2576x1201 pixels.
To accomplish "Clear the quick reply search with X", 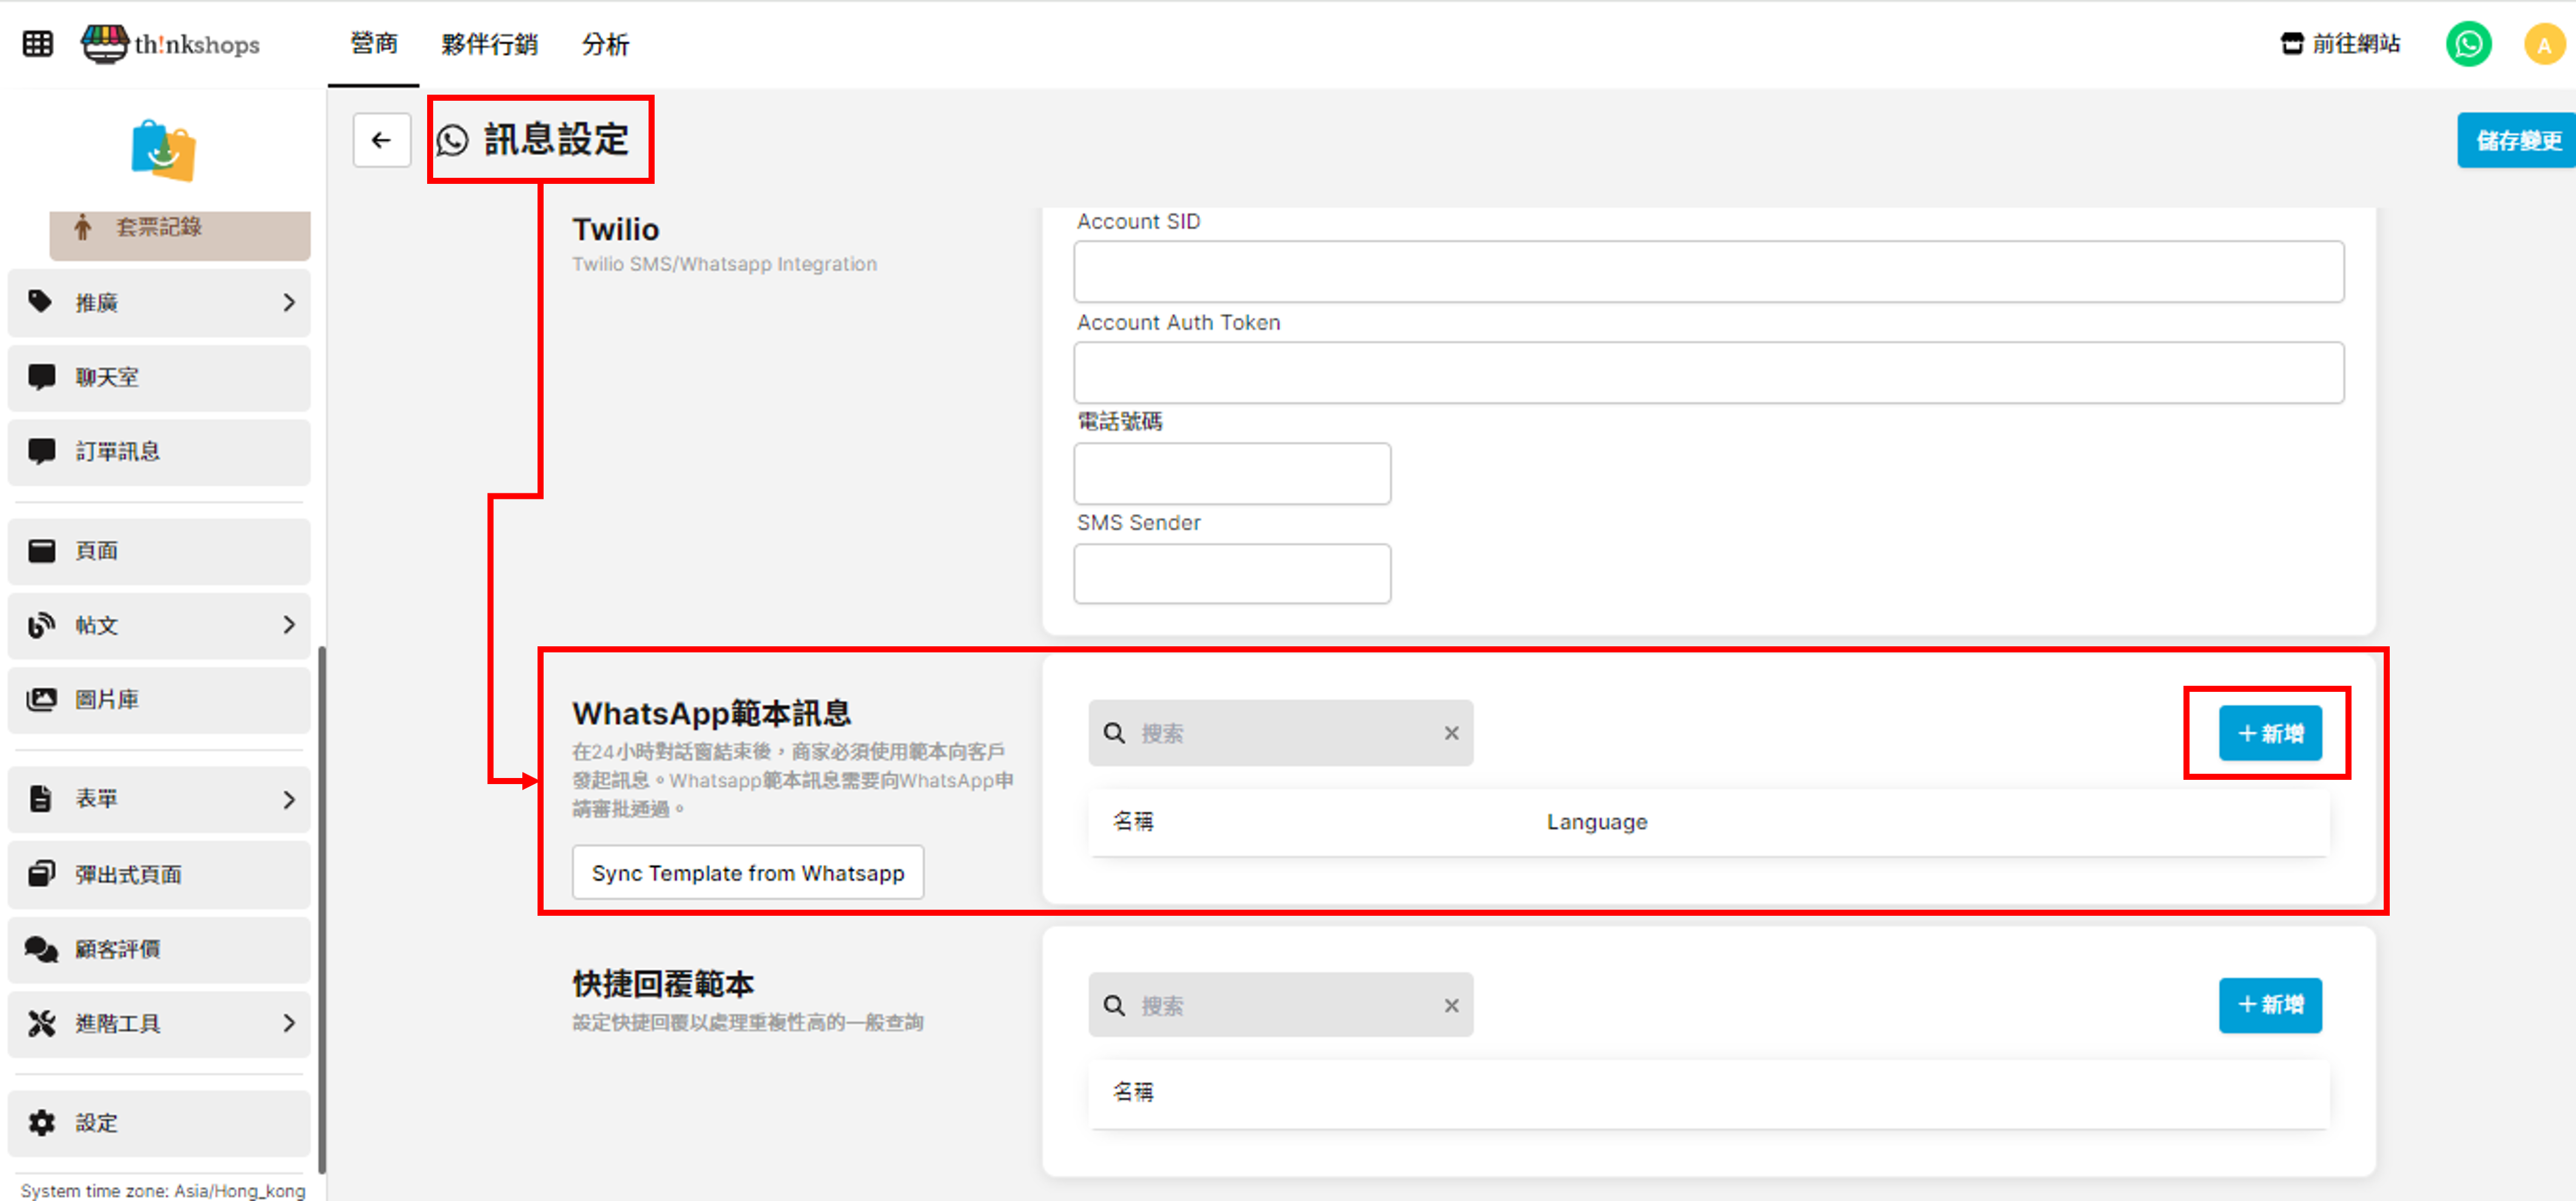I will (x=1451, y=1005).
